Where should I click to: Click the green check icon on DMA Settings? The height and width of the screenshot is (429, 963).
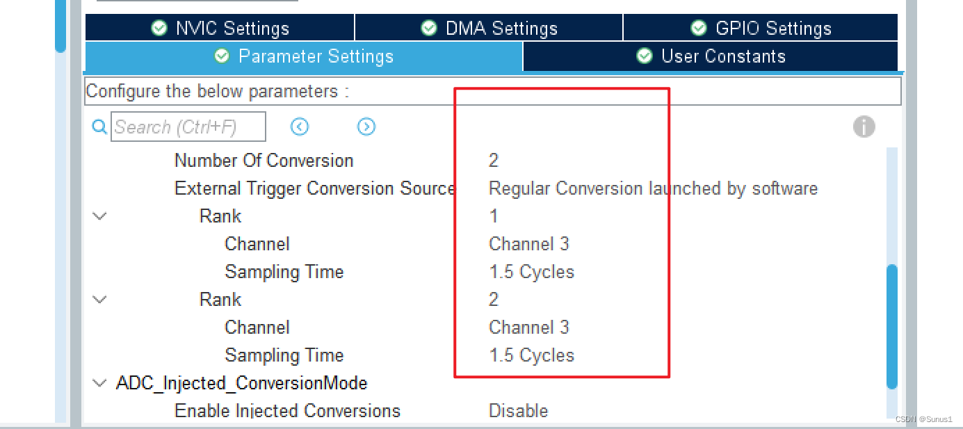tap(428, 28)
